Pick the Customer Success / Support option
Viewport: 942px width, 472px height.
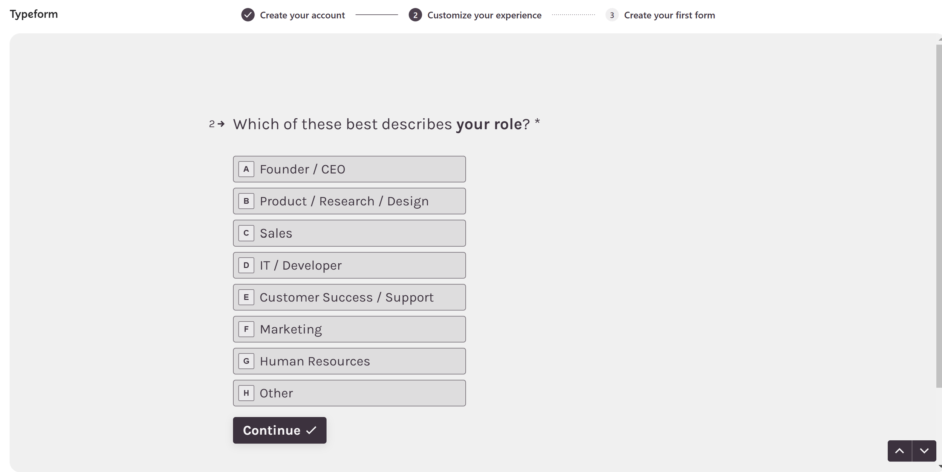point(349,297)
